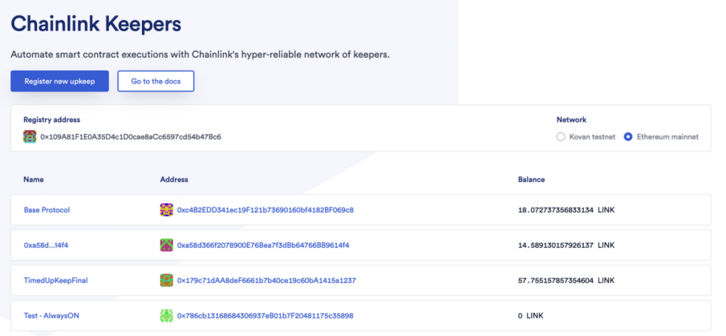Click the registry address identicon

[x=30, y=136]
